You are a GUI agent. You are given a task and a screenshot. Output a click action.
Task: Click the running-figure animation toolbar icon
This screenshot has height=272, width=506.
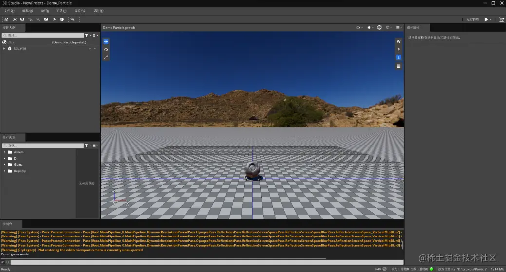click(54, 19)
